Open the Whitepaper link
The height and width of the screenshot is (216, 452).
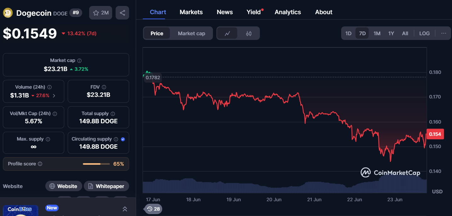(x=106, y=186)
